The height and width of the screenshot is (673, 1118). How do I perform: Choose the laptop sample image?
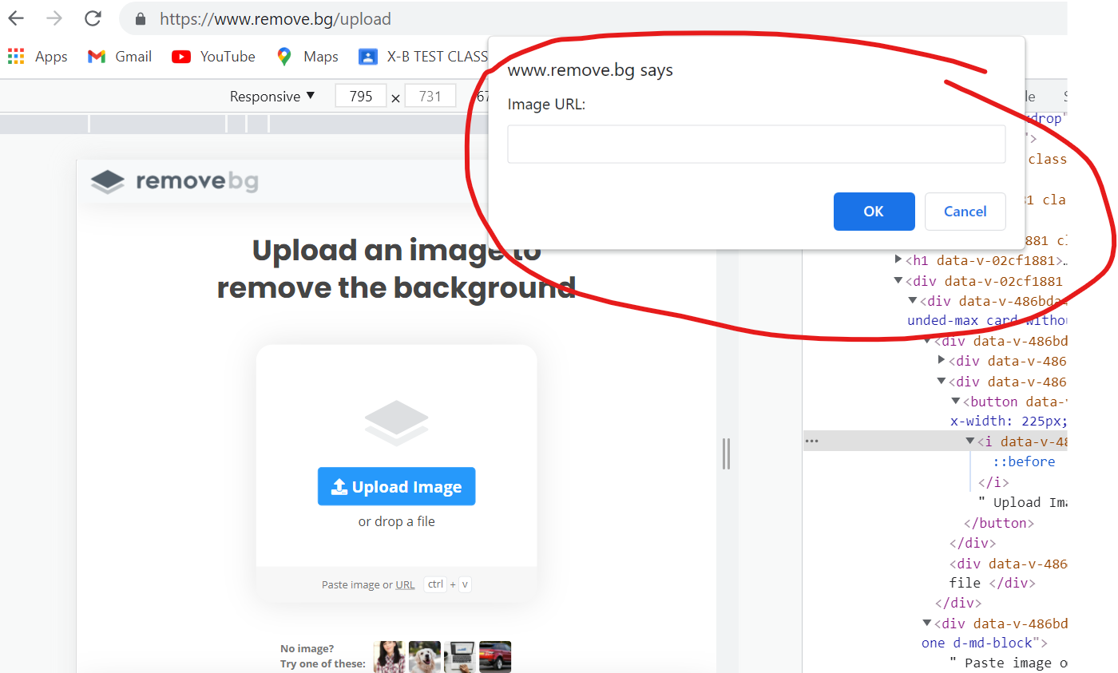pyautogui.click(x=459, y=657)
